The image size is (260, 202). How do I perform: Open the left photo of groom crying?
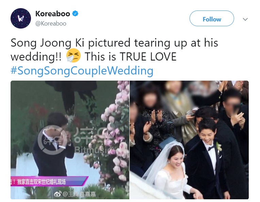click(70, 140)
